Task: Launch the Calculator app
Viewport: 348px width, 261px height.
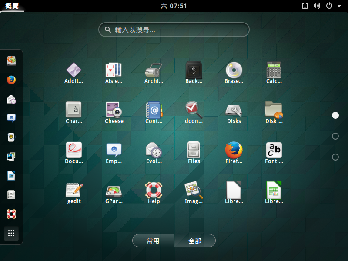Action: (x=274, y=70)
